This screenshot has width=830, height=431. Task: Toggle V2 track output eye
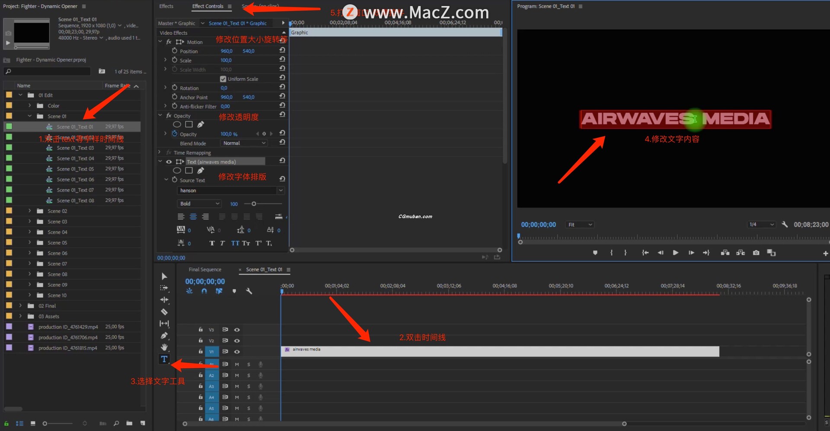tap(237, 340)
